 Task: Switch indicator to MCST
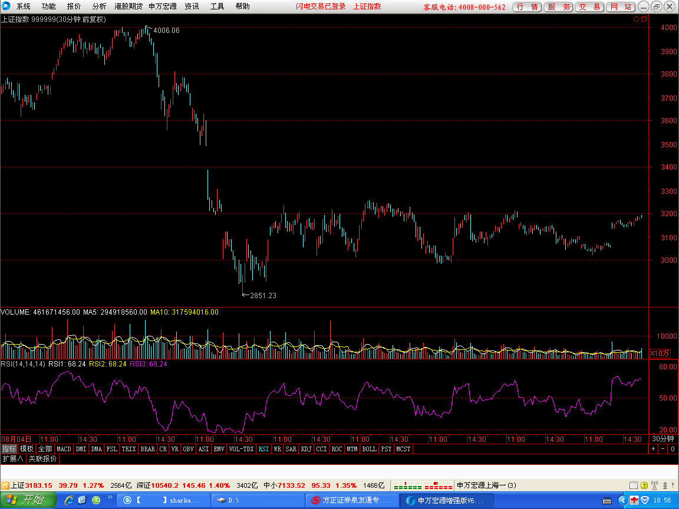click(x=403, y=449)
